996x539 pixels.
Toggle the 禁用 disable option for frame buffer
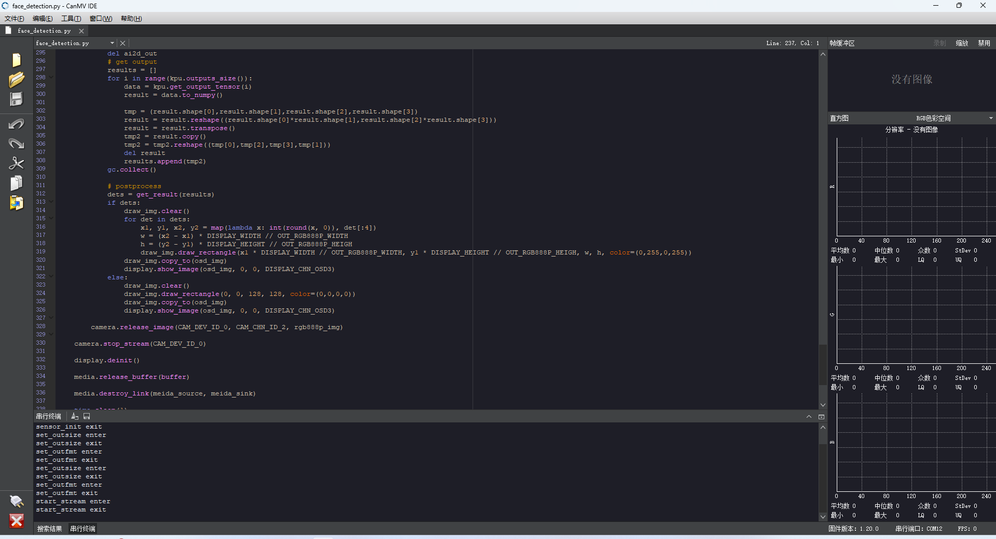click(984, 43)
